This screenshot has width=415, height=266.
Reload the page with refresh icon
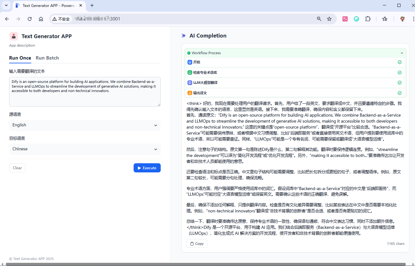coord(30,19)
